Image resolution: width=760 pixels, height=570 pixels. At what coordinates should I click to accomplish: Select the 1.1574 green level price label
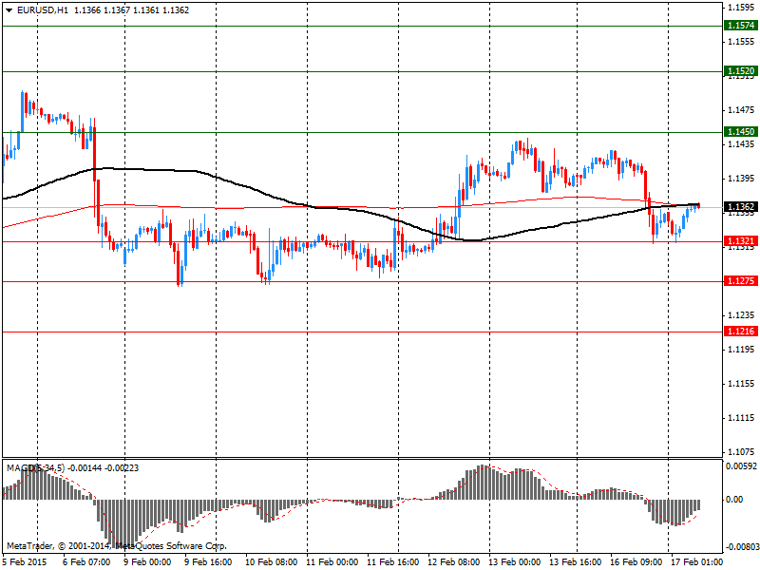(x=741, y=26)
